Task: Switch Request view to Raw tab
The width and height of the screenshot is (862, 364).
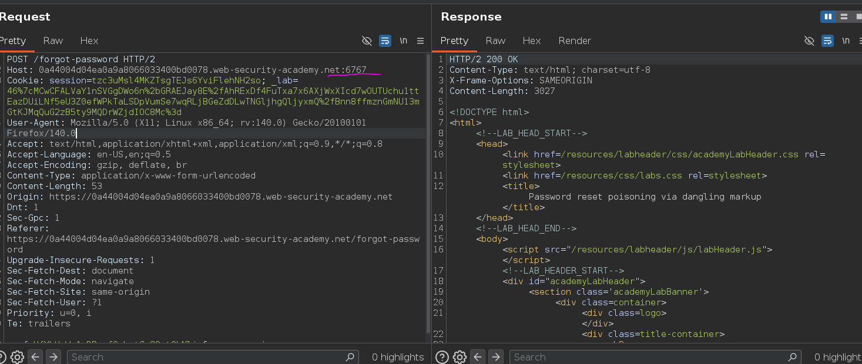Action: pos(53,41)
